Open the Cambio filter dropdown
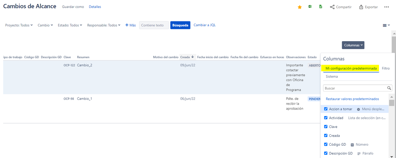Image resolution: width=396 pixels, height=158 pixels. click(45, 25)
